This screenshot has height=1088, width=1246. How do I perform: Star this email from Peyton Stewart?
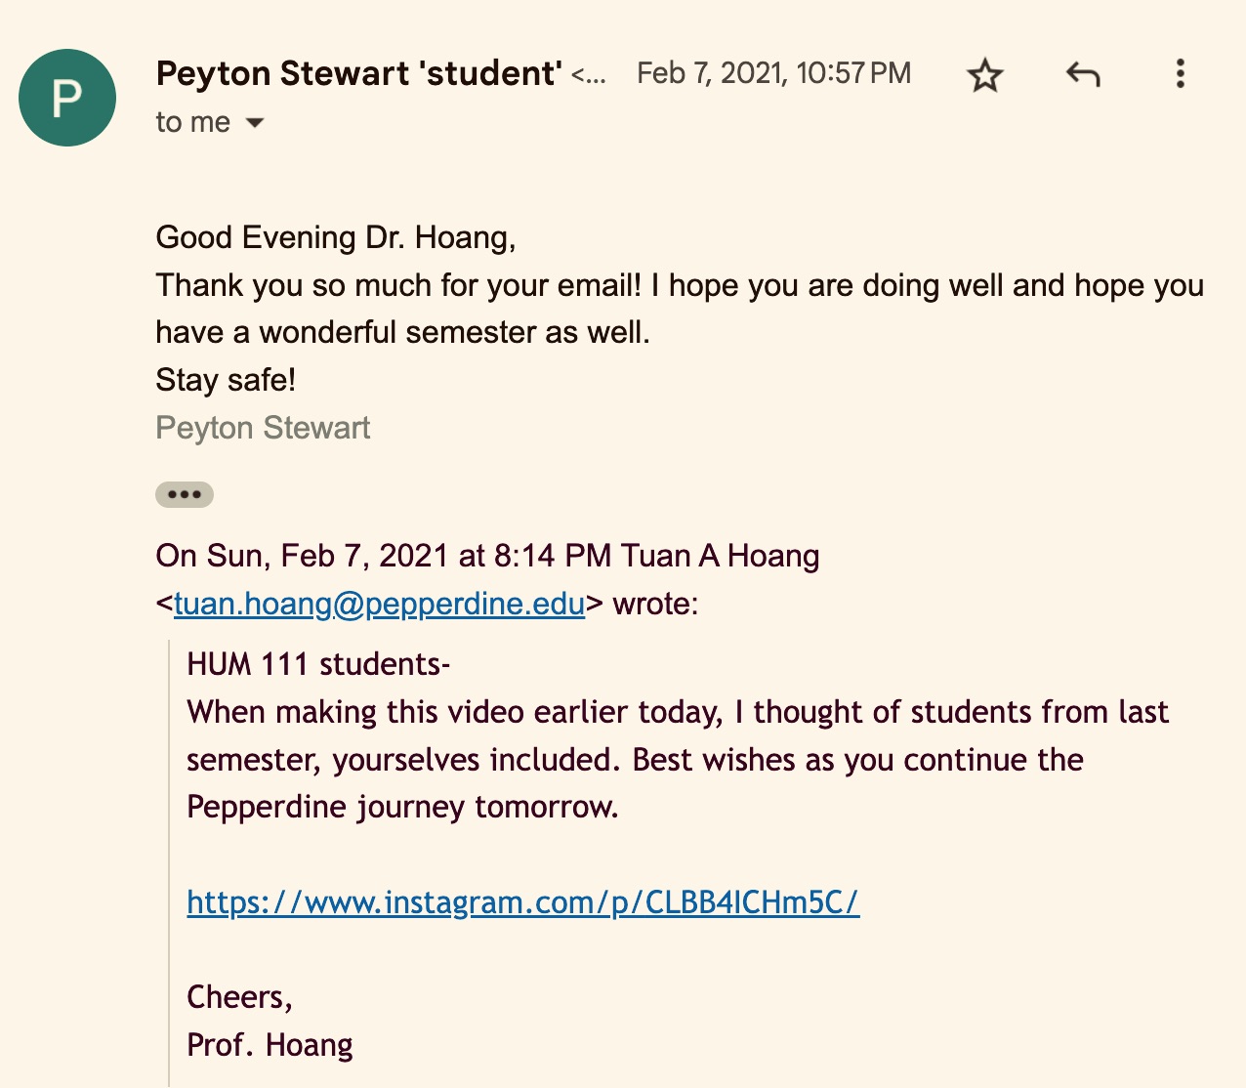tap(984, 75)
